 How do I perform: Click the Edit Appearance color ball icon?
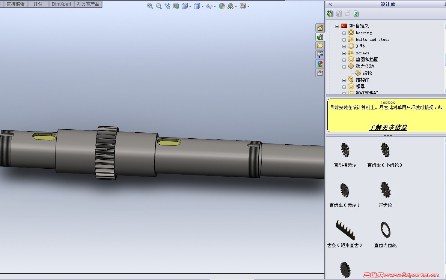(x=222, y=6)
